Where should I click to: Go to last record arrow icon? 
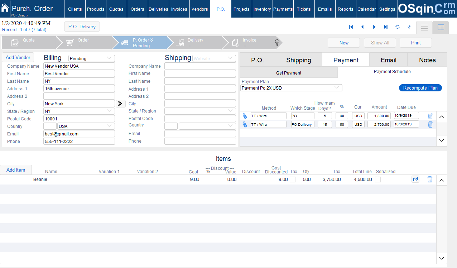click(x=386, y=27)
